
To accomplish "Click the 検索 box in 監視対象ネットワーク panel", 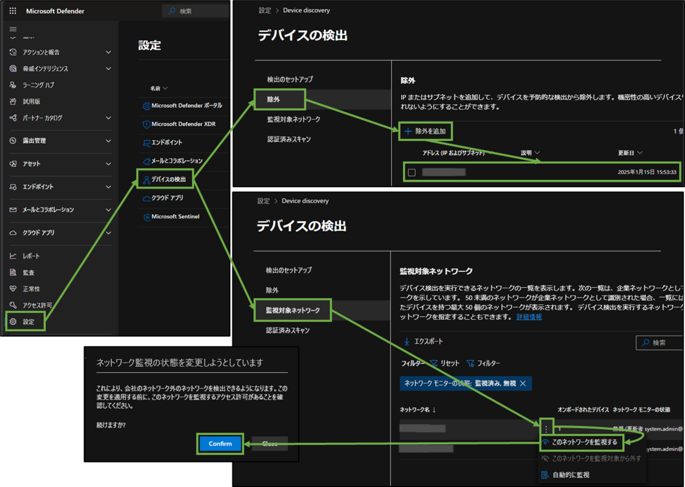I will click(659, 343).
